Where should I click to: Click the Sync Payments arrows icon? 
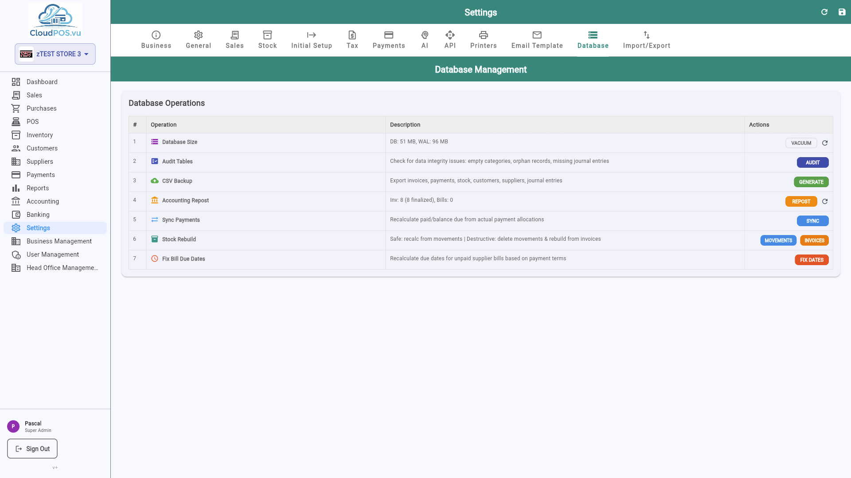point(155,220)
